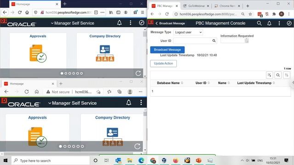Open the Company Directory tile in the Firefox window
The width and height of the screenshot is (294, 165).
105,50
